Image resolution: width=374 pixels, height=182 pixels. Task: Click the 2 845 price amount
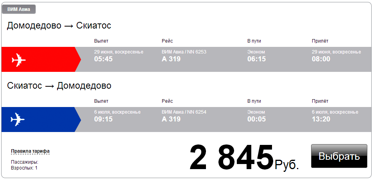coord(231,158)
